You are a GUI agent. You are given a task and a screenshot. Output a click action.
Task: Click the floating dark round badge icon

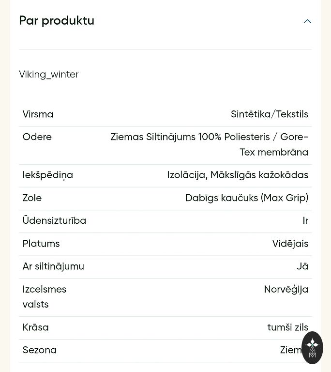pos(312,347)
